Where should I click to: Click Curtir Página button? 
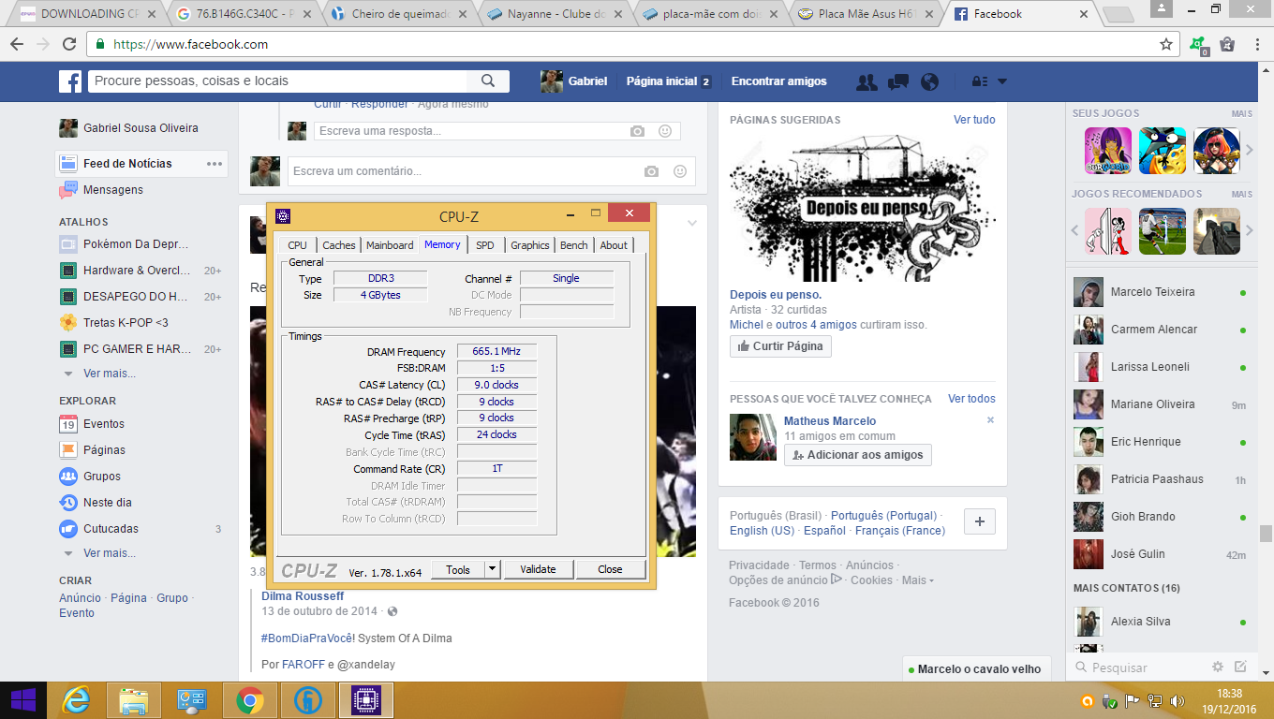tap(780, 346)
